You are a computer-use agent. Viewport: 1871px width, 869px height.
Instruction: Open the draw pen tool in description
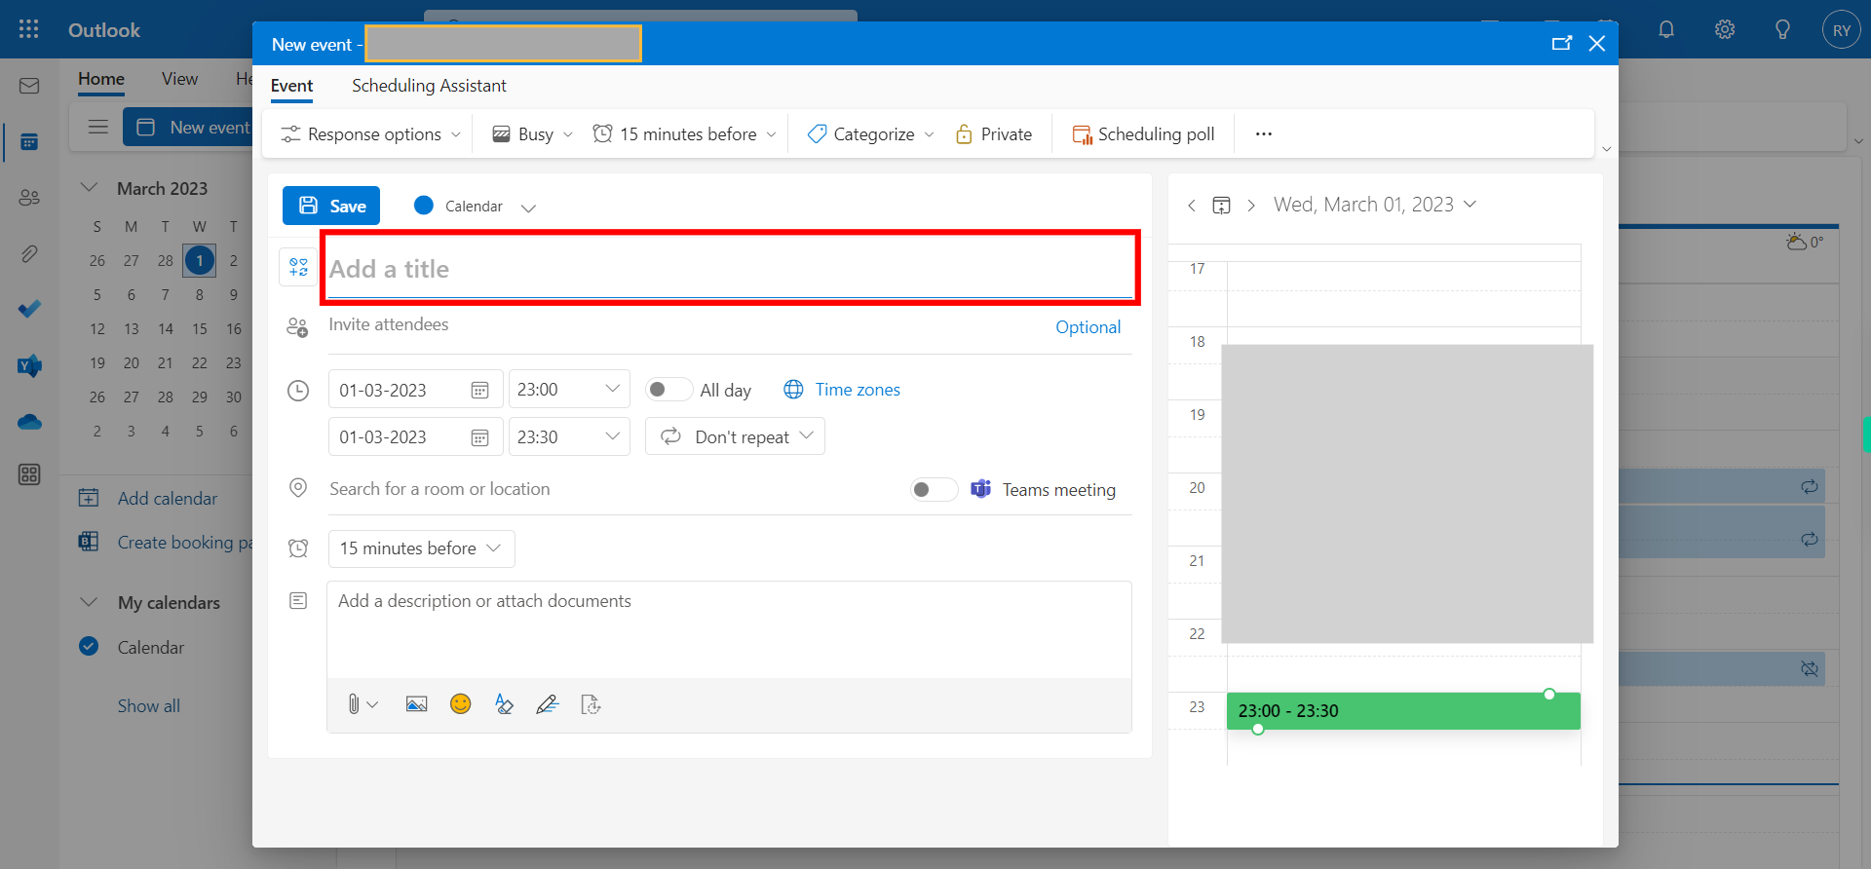click(547, 704)
